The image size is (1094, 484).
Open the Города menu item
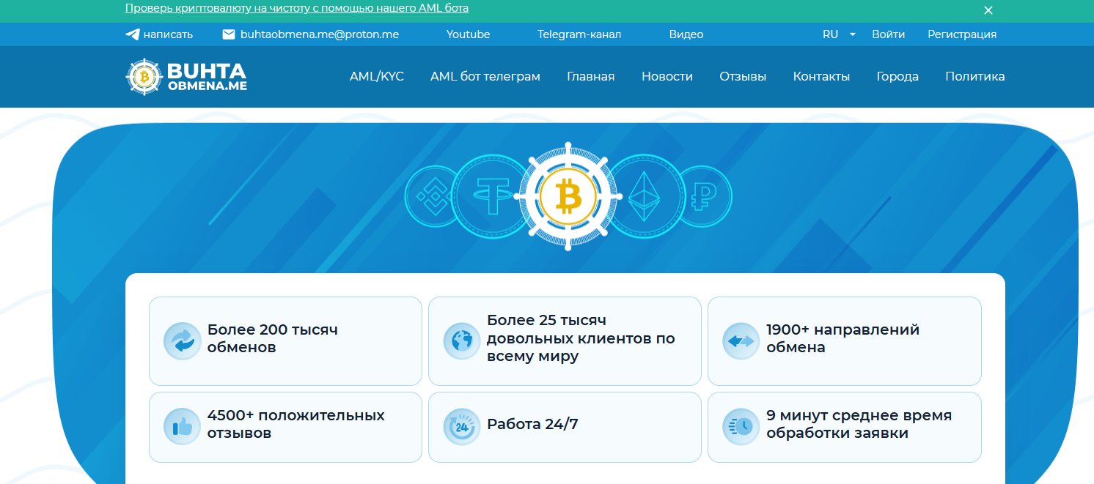coord(897,76)
